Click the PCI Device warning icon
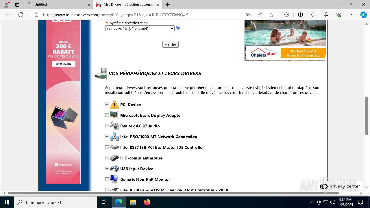 point(114,105)
